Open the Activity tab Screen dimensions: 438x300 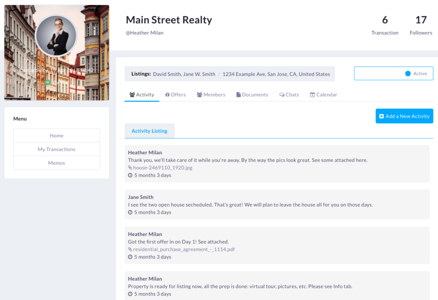pyautogui.click(x=142, y=95)
